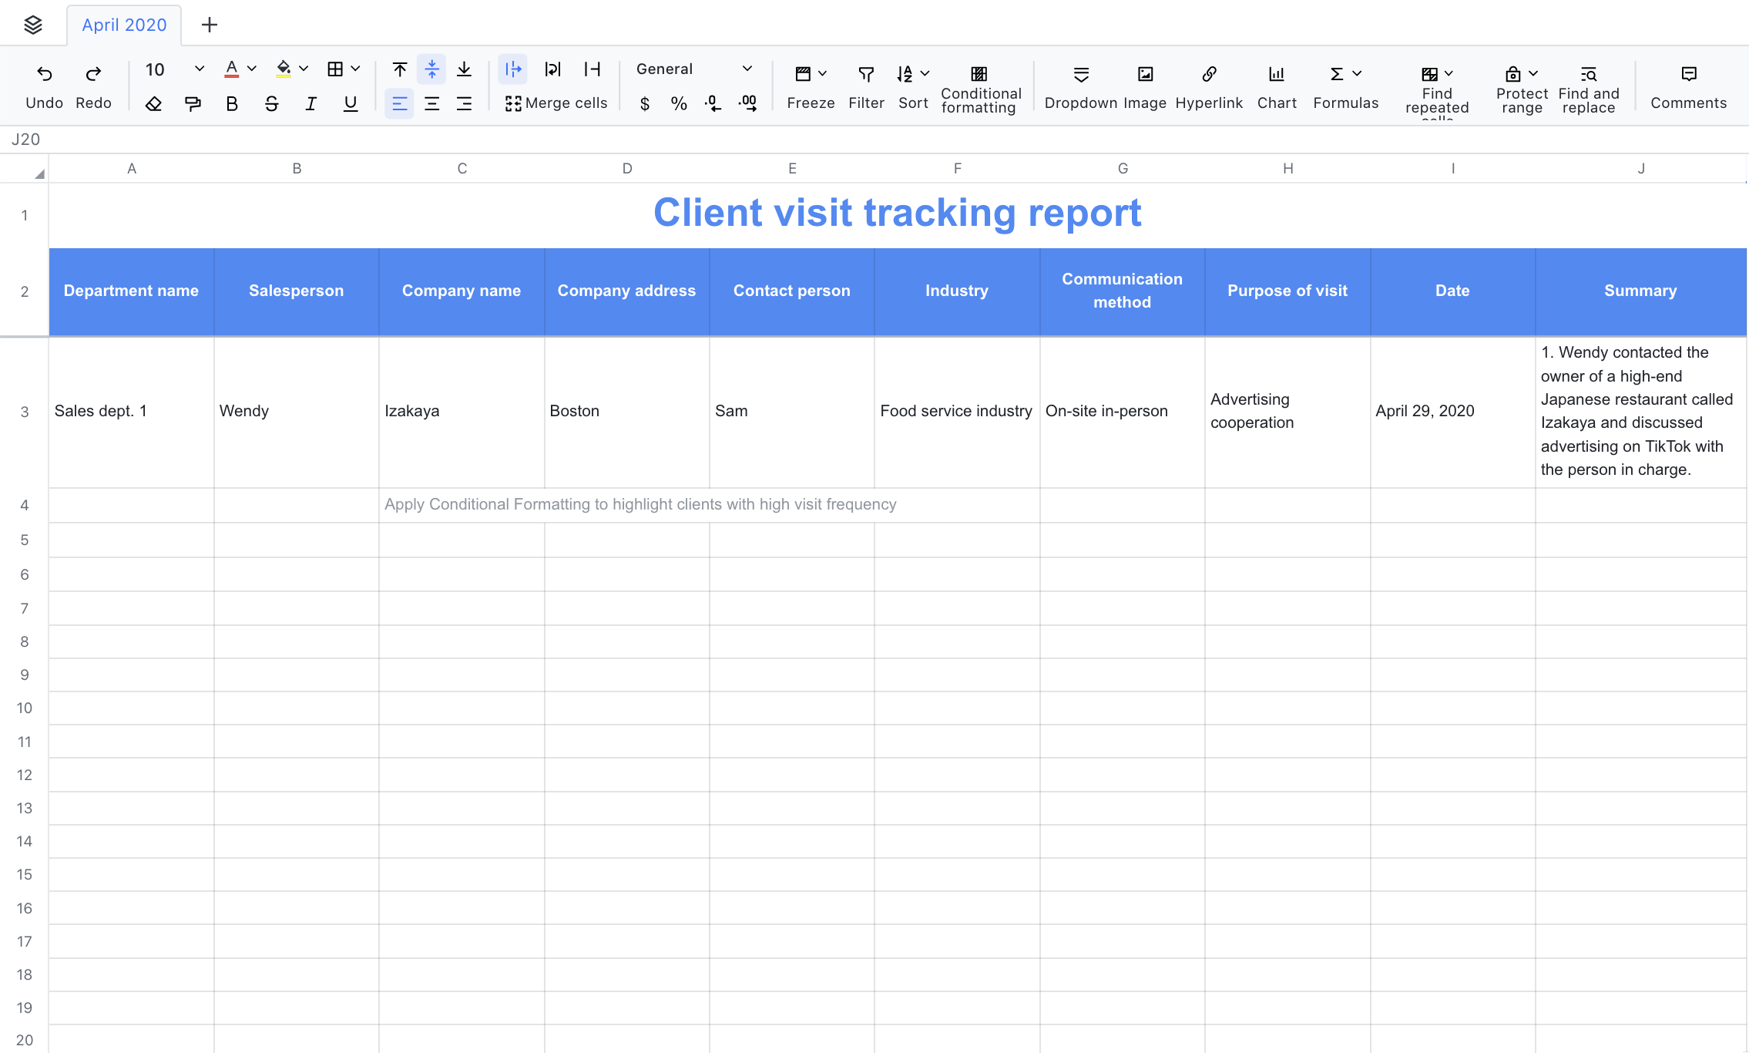Toggle Underline formatting

tap(351, 103)
